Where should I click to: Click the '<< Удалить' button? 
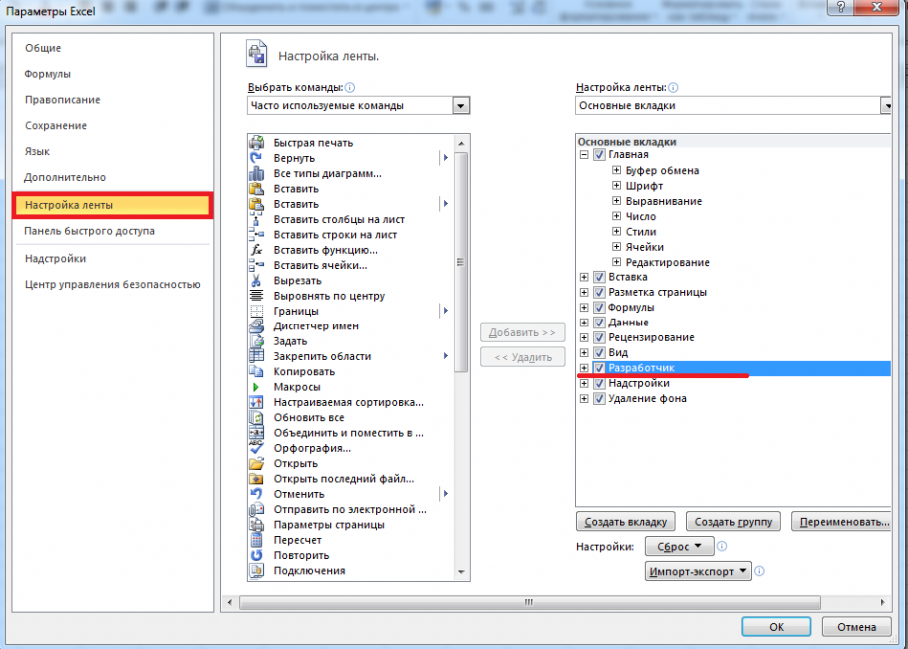tap(522, 357)
